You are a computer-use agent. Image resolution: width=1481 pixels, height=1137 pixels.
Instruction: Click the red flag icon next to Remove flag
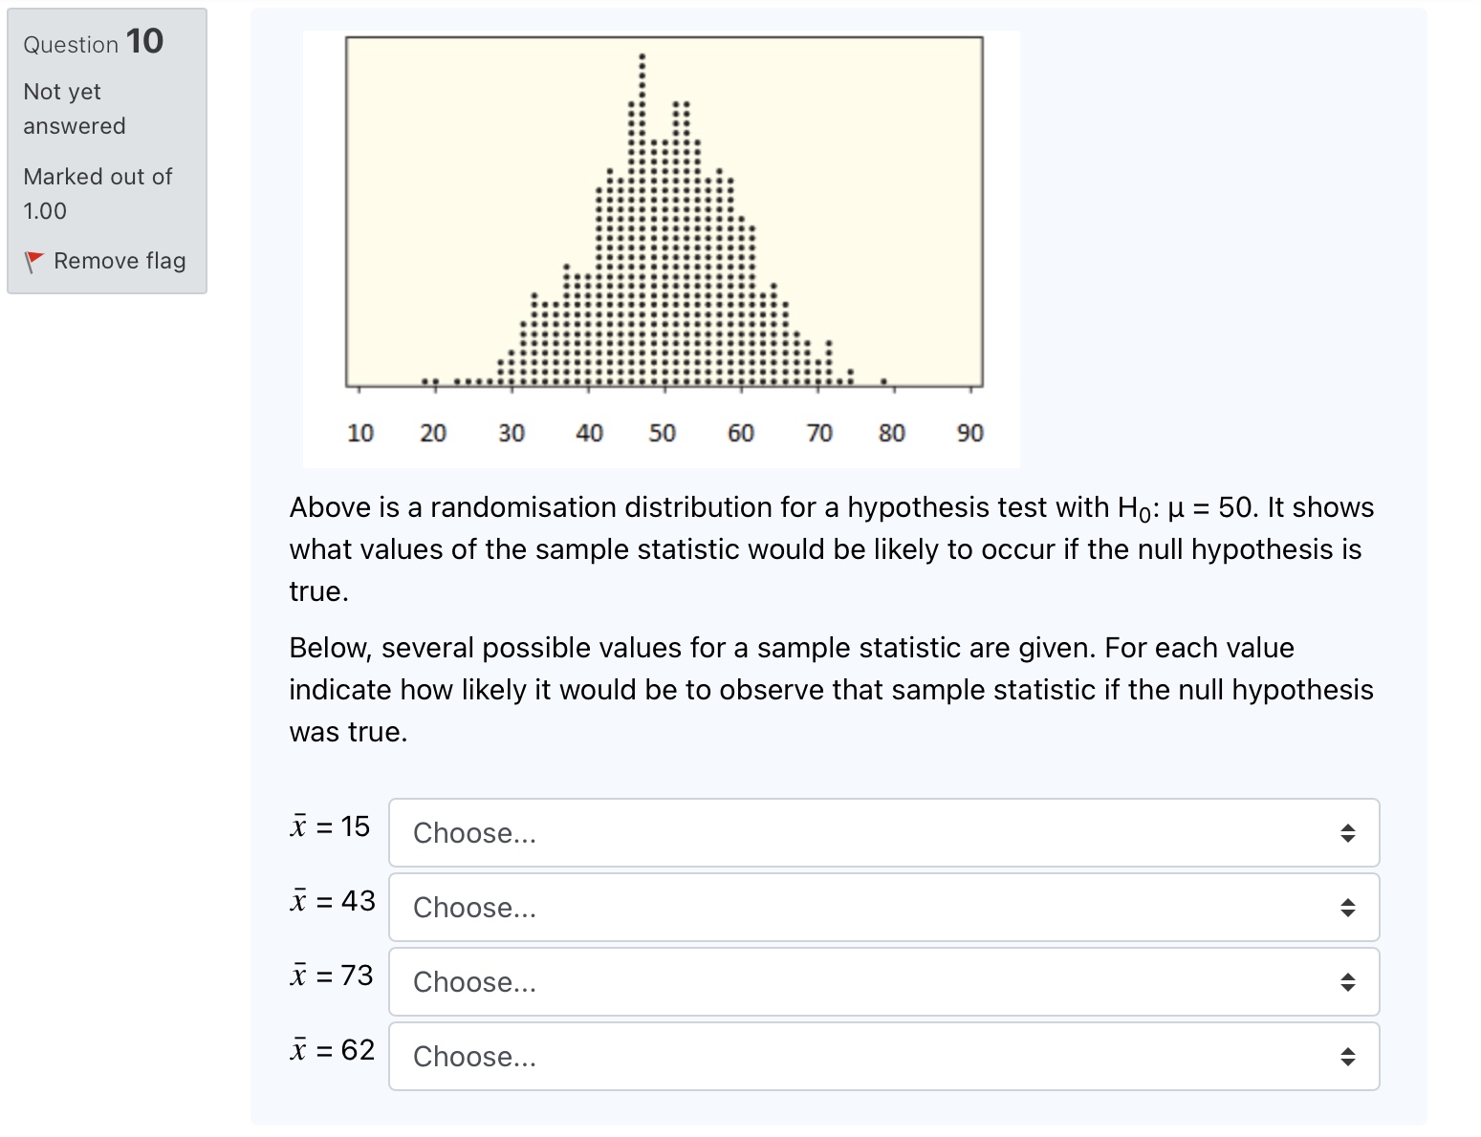35,260
